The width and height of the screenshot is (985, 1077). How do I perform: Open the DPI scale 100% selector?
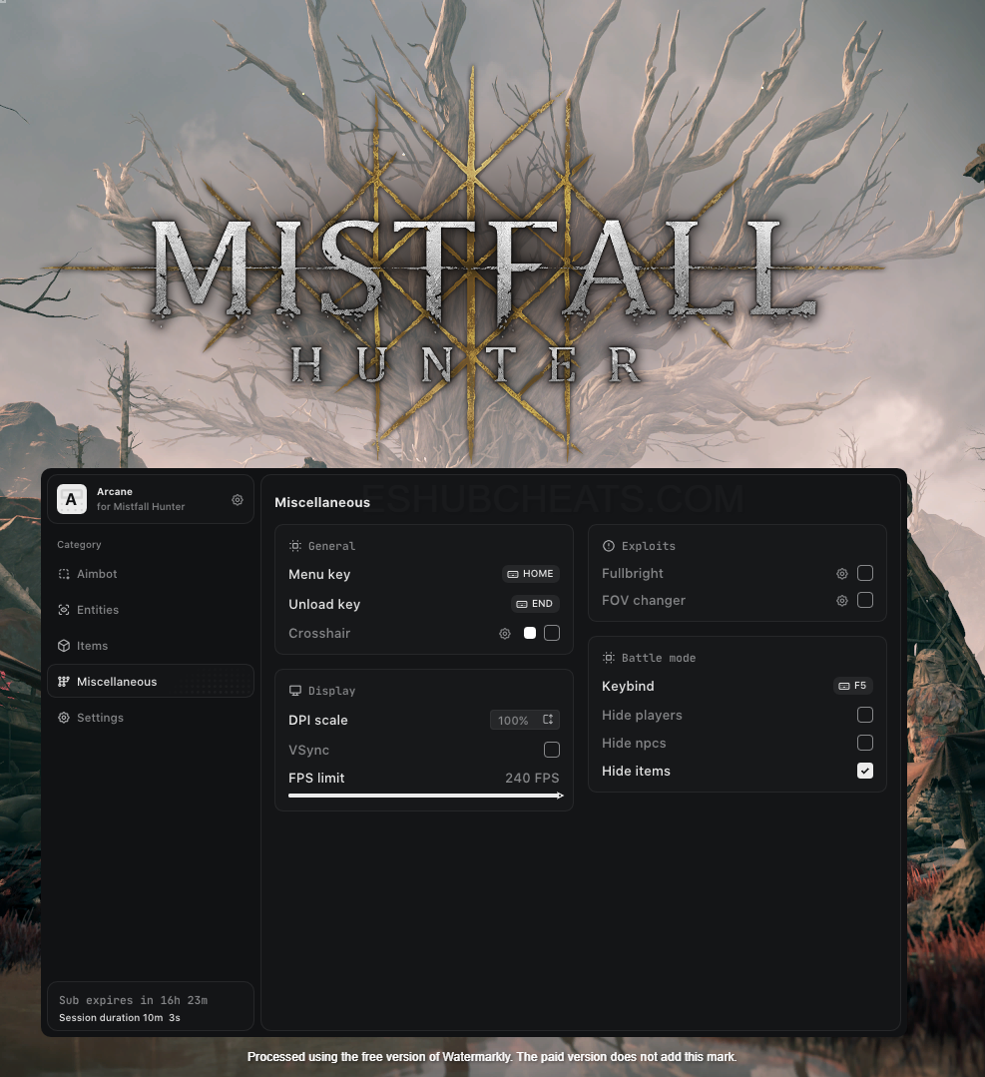[525, 720]
